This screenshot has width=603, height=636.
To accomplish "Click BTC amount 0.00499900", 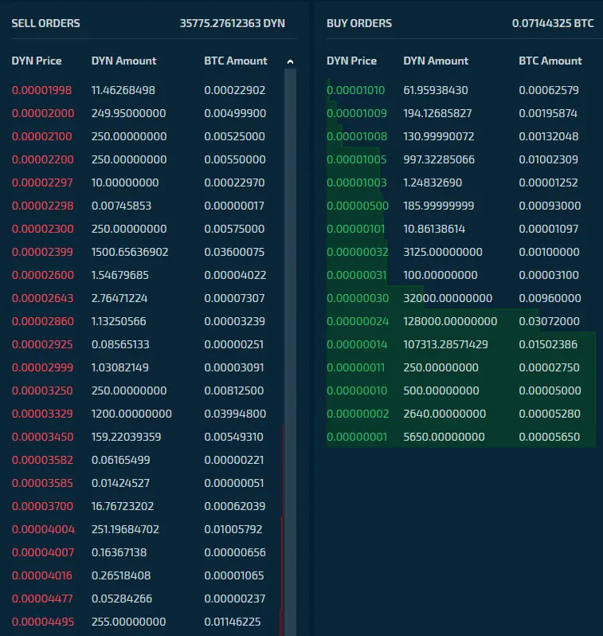I will [x=235, y=113].
